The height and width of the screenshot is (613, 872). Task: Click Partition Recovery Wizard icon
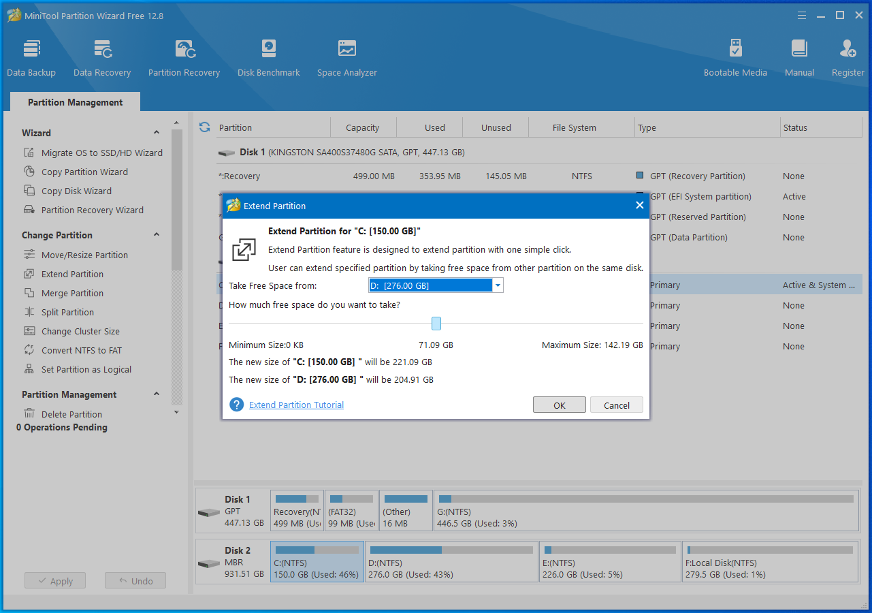click(x=29, y=210)
